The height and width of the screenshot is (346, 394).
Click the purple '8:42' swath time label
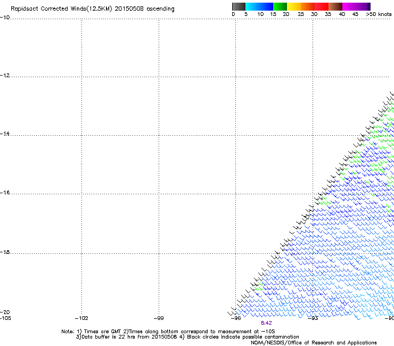pos(266,323)
